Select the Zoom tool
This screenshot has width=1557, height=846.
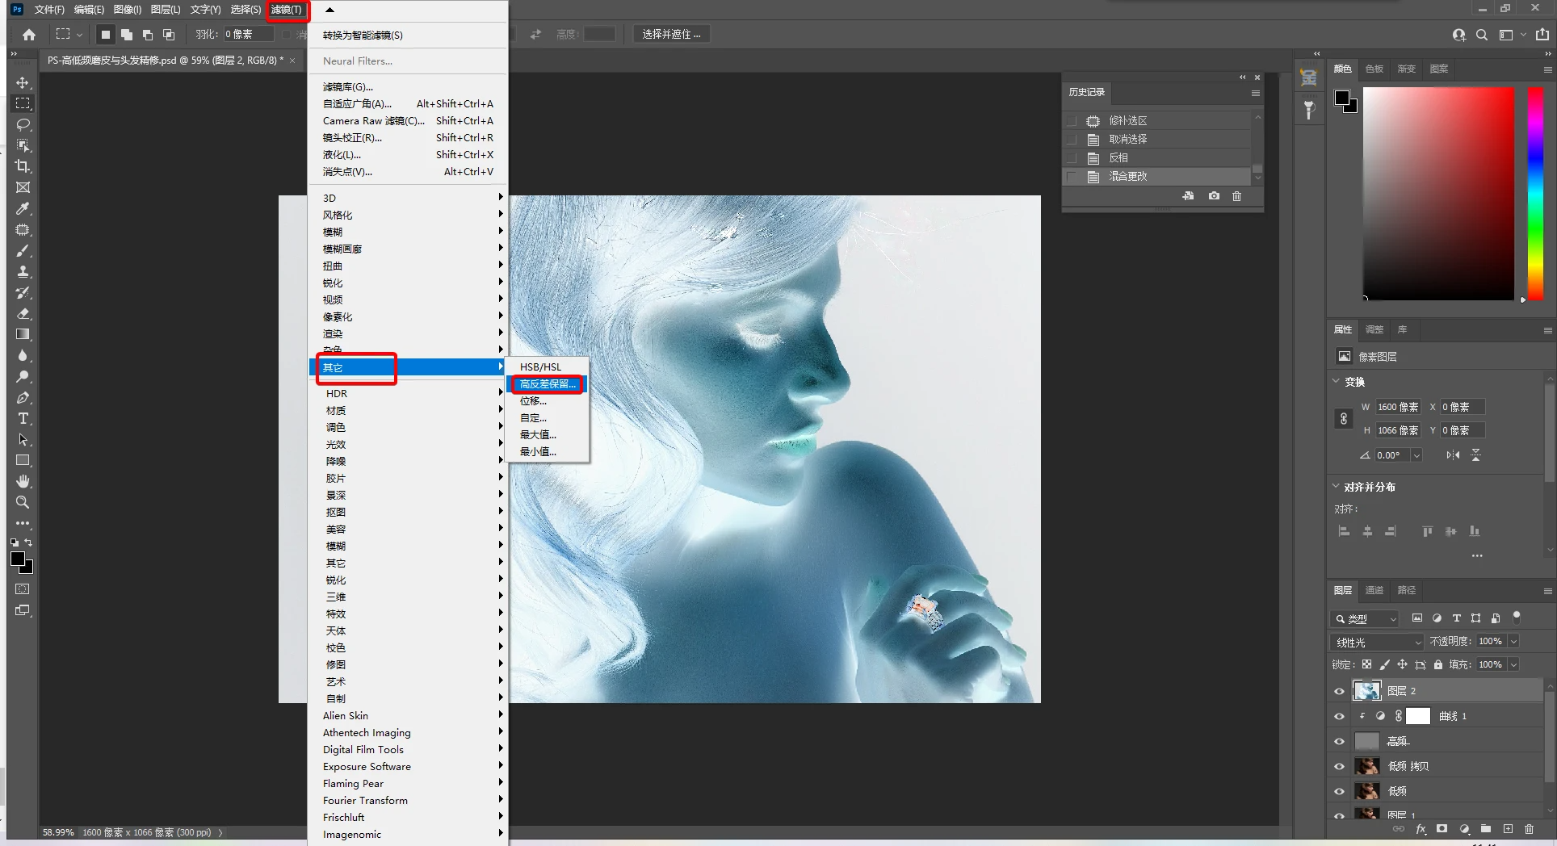pos(23,502)
